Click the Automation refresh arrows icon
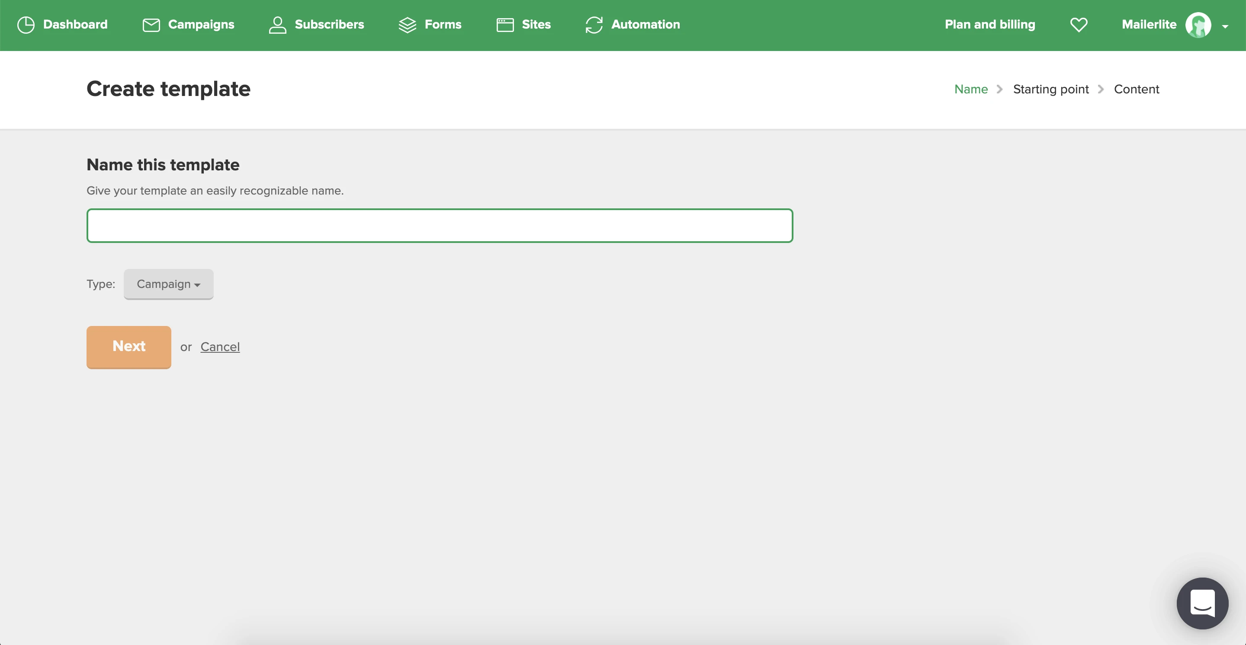This screenshot has height=645, width=1246. pos(594,25)
